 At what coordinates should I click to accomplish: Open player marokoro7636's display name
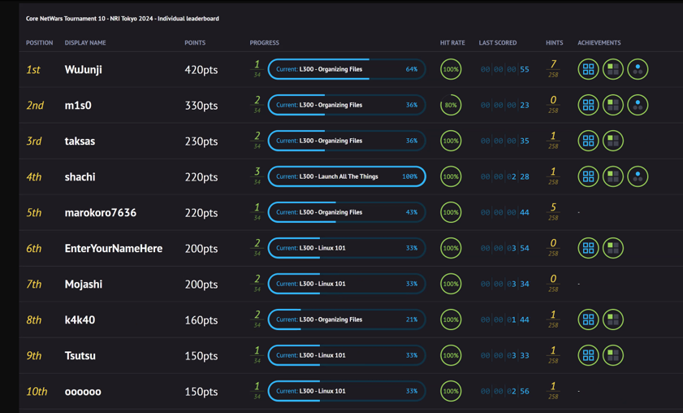tap(102, 213)
